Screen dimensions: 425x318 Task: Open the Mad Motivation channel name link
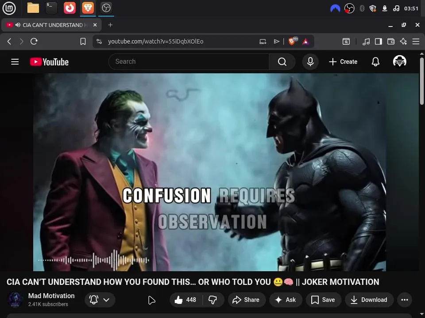51,296
